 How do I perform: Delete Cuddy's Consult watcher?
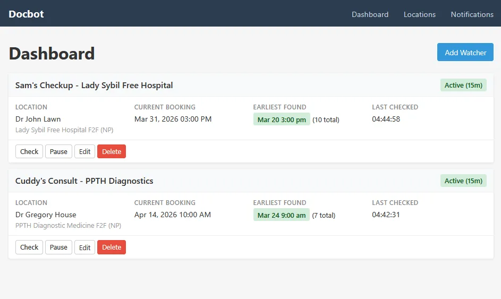(112, 247)
